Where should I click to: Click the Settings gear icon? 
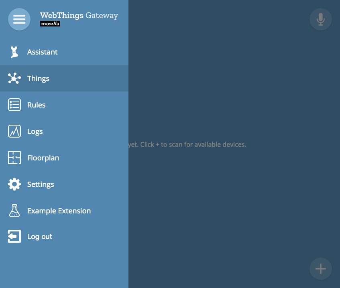tap(14, 184)
